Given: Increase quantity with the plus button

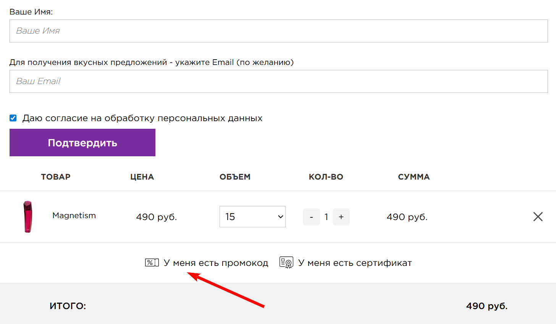Looking at the screenshot, I should pyautogui.click(x=341, y=217).
